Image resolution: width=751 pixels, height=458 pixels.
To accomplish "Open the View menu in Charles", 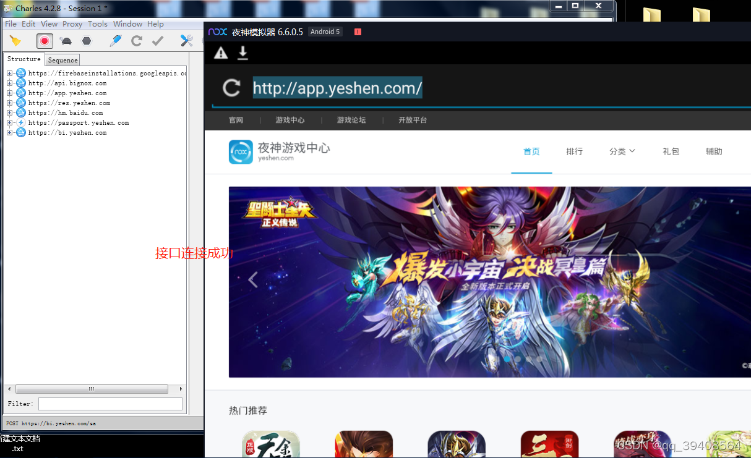I will [x=49, y=24].
